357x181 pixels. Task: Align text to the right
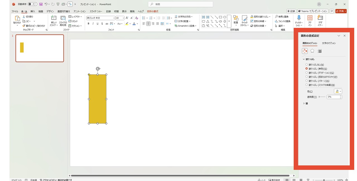click(153, 24)
